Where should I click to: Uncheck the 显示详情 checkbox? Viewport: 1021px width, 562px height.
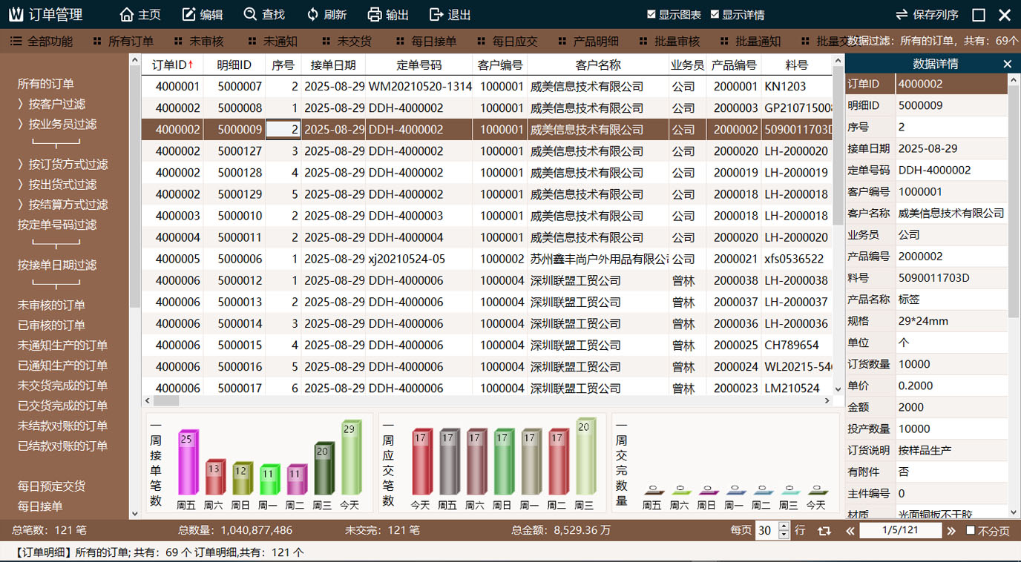715,15
